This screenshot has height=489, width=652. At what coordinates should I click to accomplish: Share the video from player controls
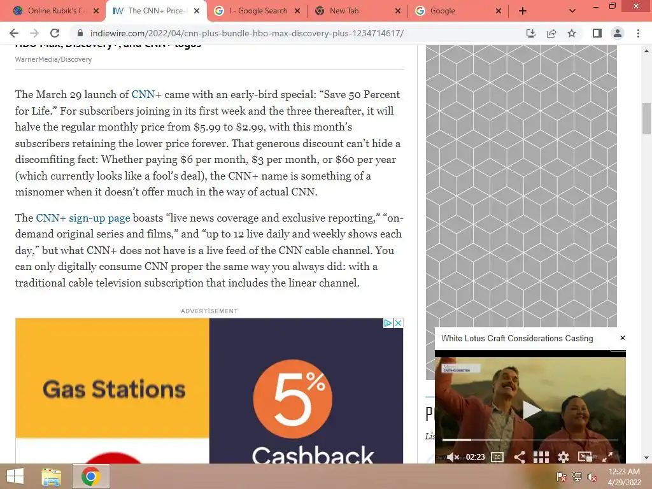[519, 457]
